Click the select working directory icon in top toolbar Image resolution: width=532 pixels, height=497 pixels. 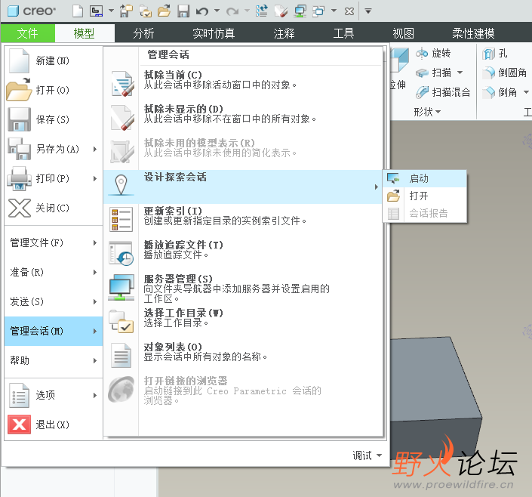[145, 11]
